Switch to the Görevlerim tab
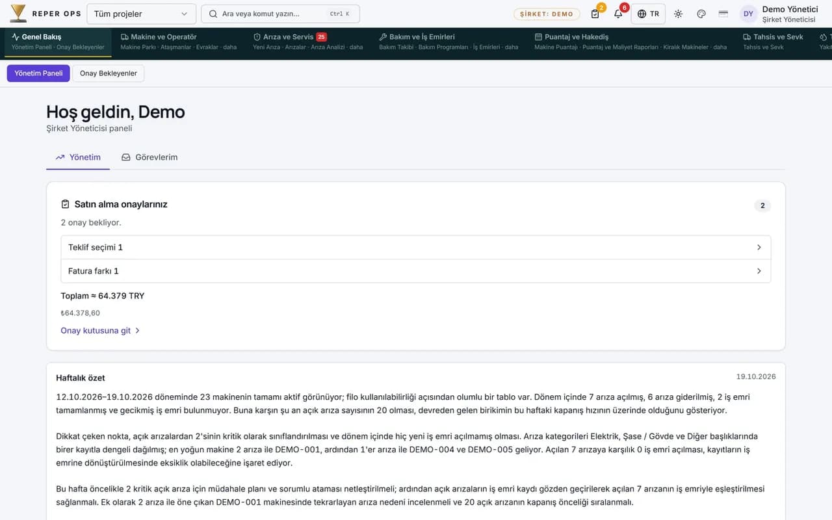This screenshot has width=832, height=520. click(149, 157)
